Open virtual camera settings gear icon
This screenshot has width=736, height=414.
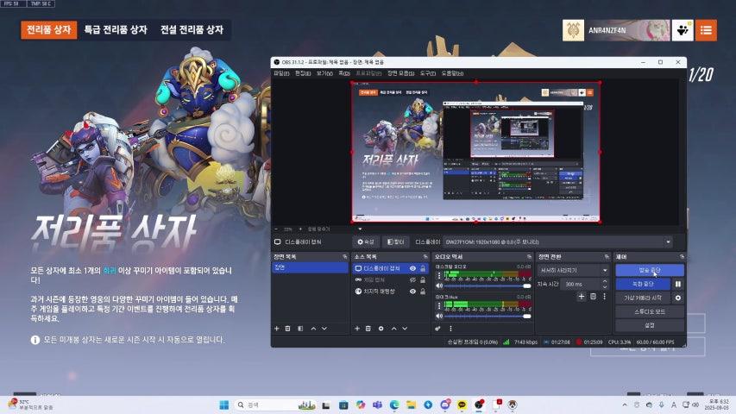click(678, 298)
